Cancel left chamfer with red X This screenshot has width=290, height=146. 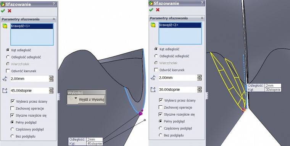point(10,11)
